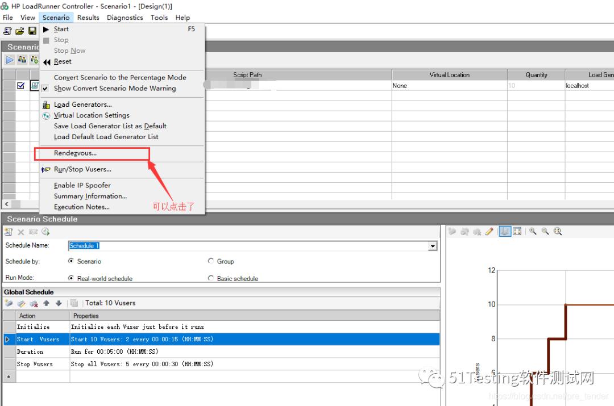This screenshot has width=614, height=406.
Task: Open Run/Stop Vusers from the Scenario menu
Action: (x=122, y=169)
